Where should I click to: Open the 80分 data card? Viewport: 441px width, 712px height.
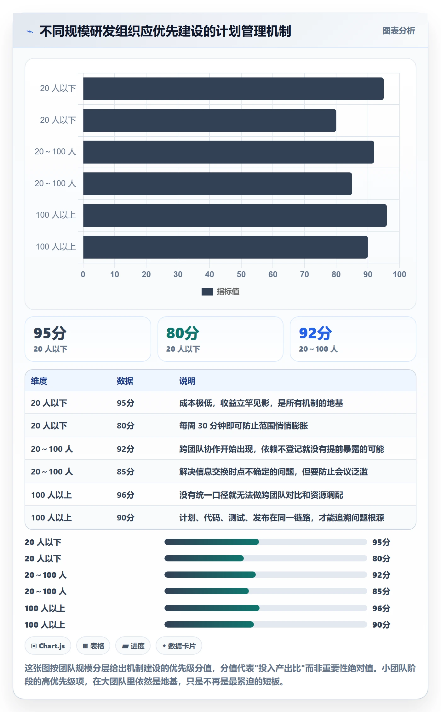(220, 339)
